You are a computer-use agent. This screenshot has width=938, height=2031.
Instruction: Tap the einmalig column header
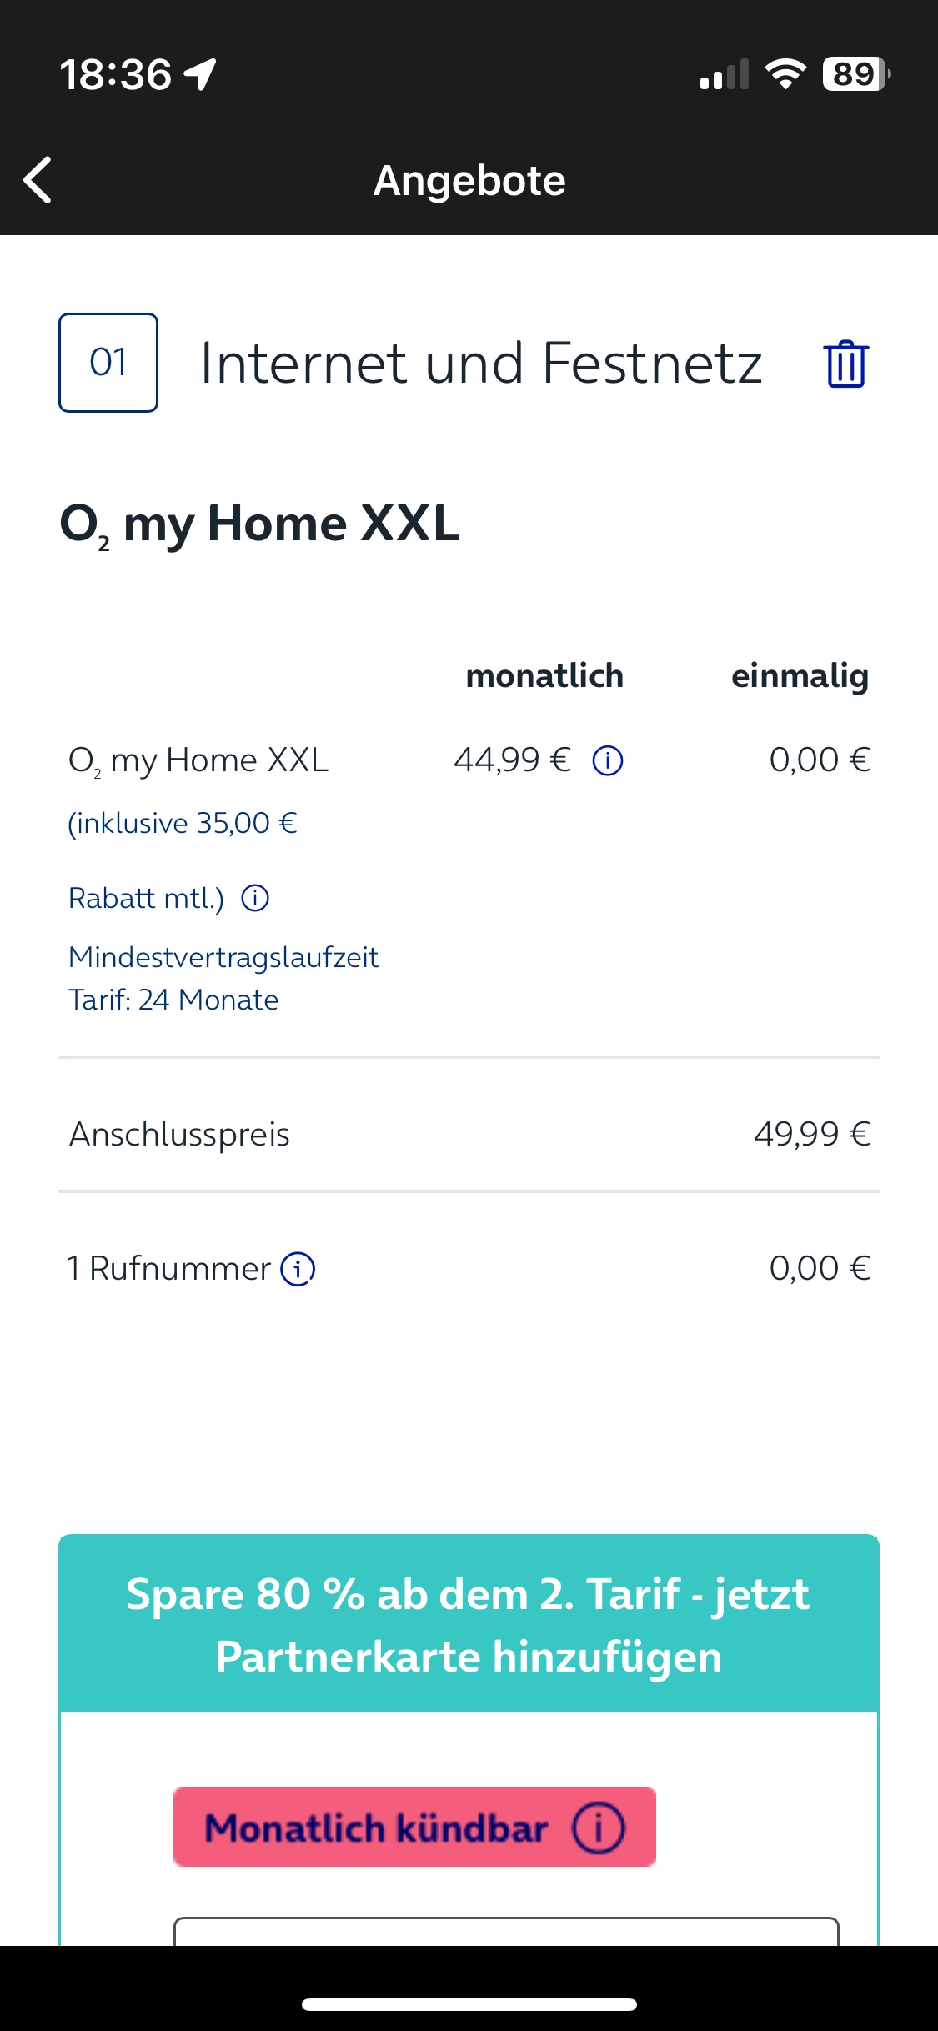pos(800,676)
